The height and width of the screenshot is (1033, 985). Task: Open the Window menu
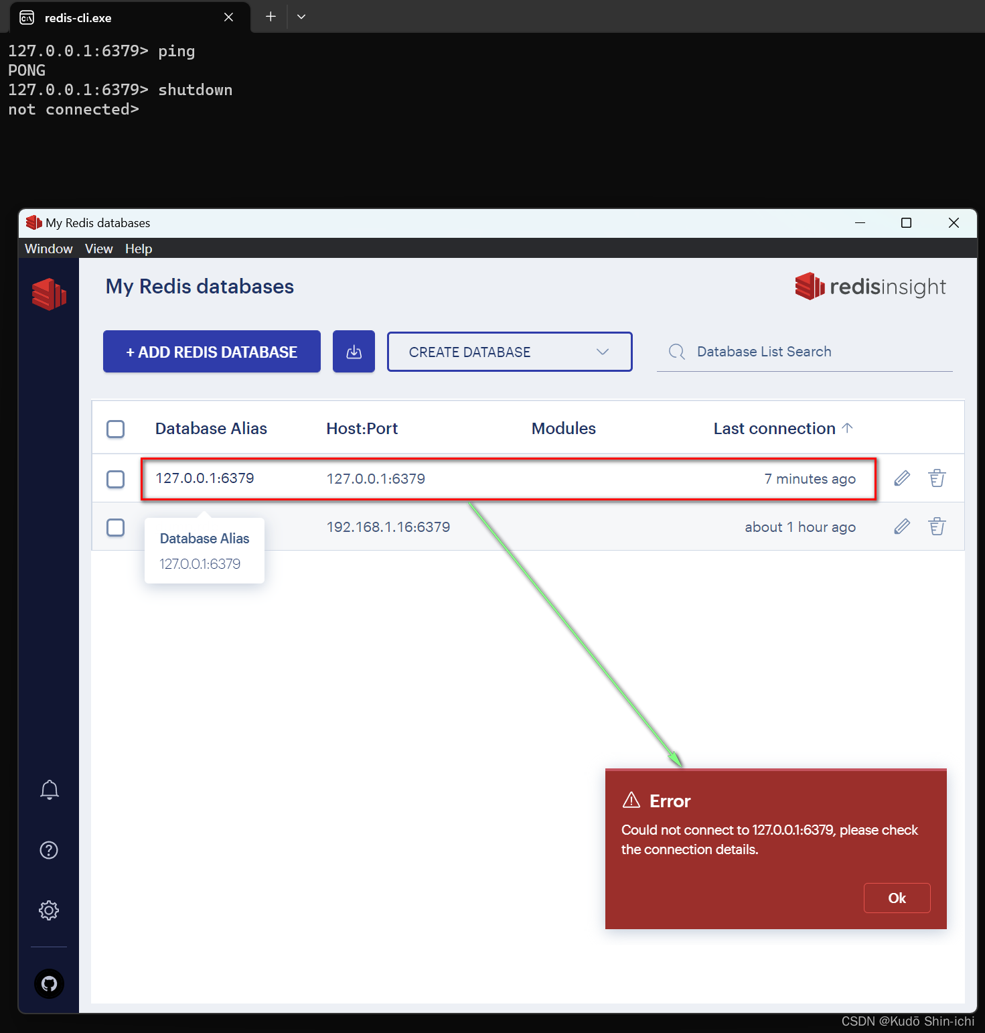(x=49, y=249)
